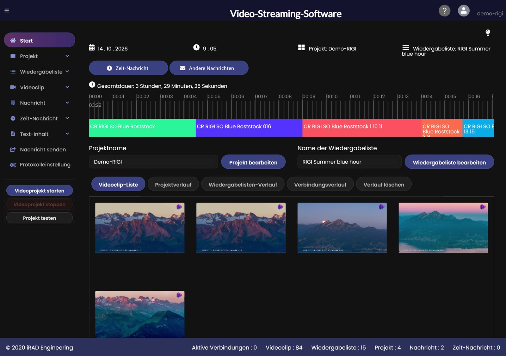Click Videoprojekt starten button
506x356 pixels.
point(40,190)
